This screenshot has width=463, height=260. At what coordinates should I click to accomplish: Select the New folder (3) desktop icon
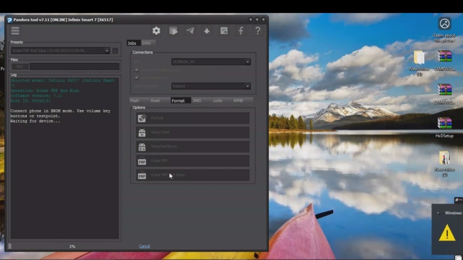tap(419, 63)
